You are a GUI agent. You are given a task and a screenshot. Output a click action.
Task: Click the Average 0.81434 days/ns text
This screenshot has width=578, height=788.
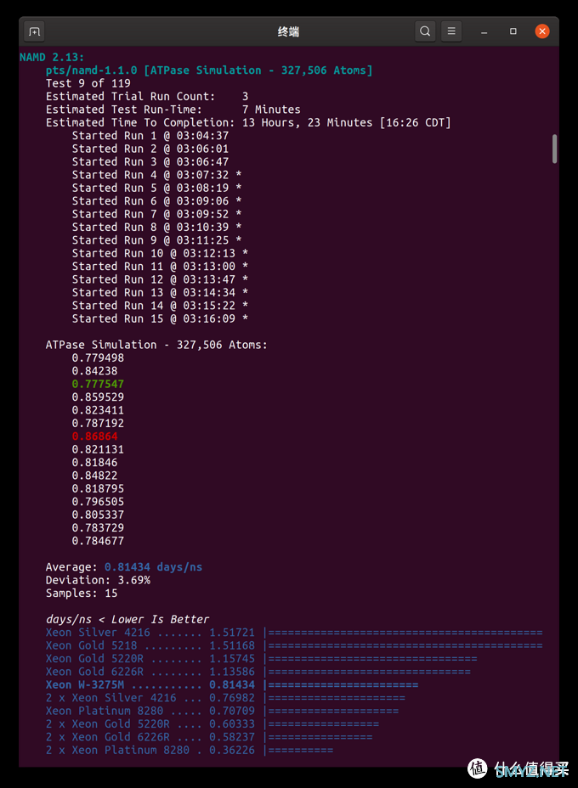click(x=124, y=566)
